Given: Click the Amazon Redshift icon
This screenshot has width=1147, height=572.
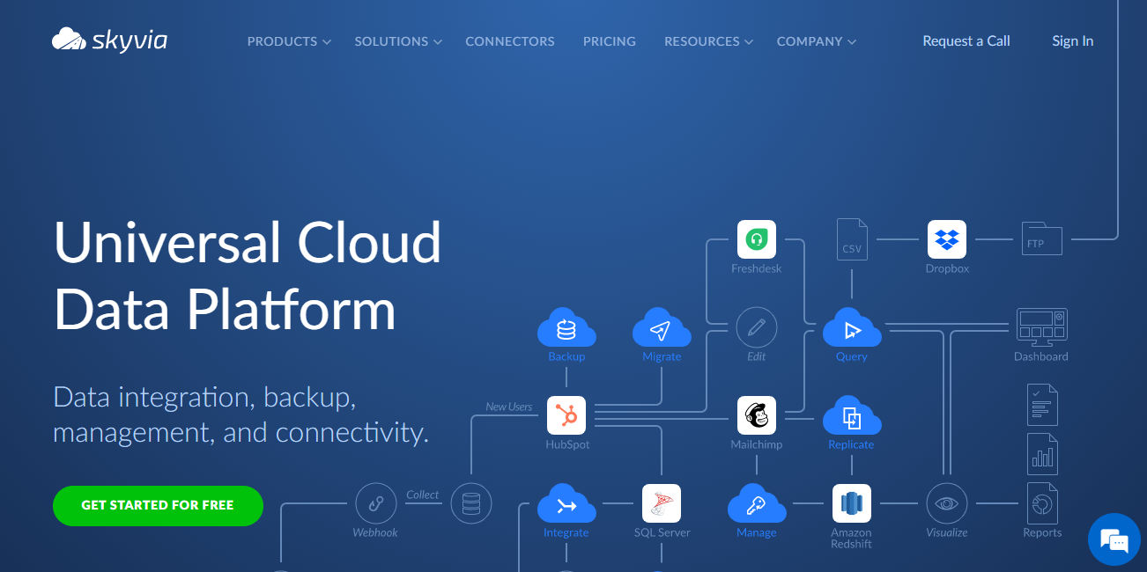Looking at the screenshot, I should (x=852, y=503).
